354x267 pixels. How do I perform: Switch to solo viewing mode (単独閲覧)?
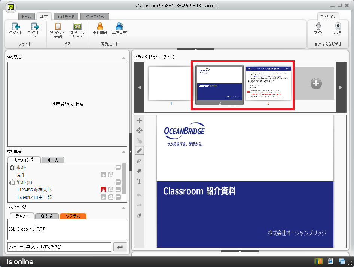click(x=100, y=28)
